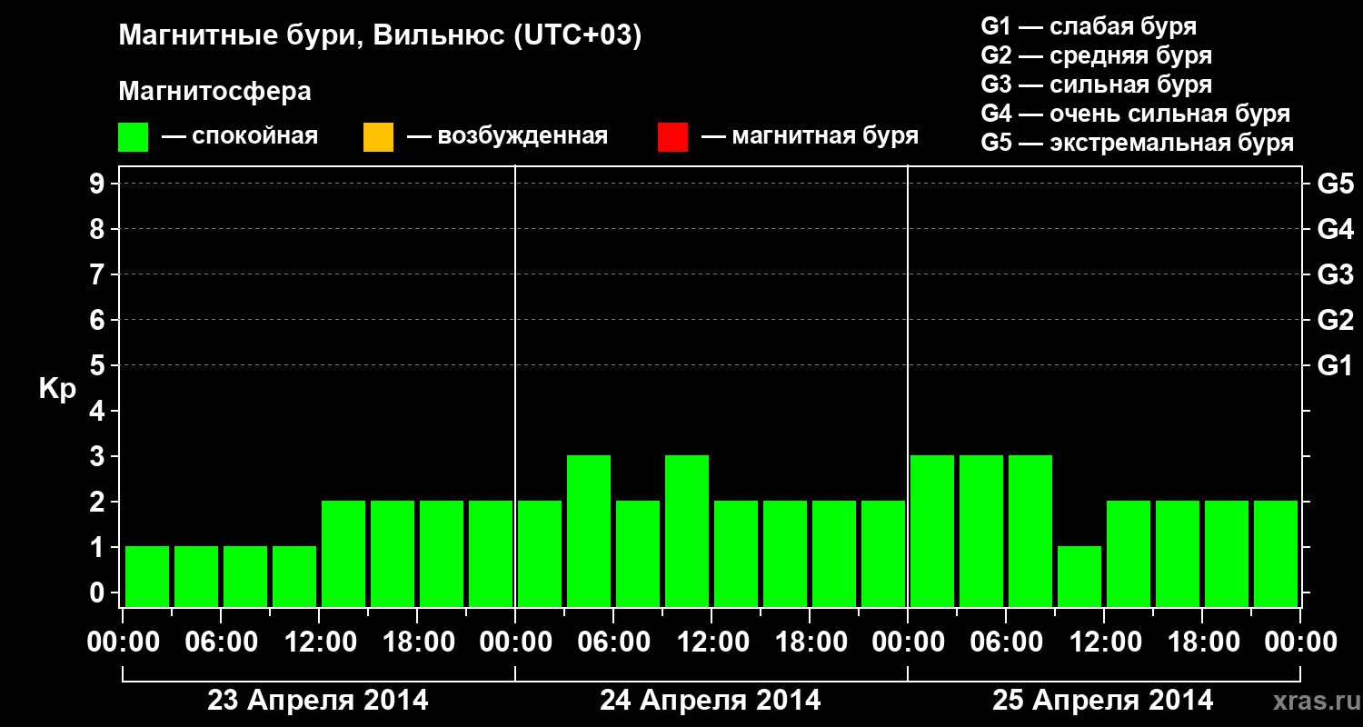
Task: Click 'G5 — экстремальная буря' legend line
Action: click(1138, 143)
